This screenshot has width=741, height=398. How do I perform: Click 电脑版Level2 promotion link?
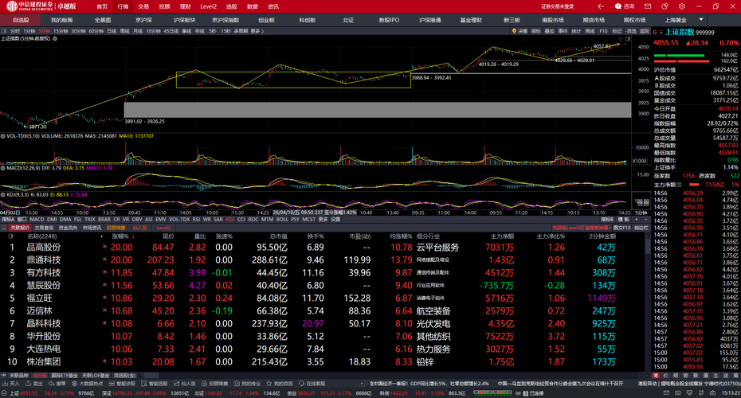(x=581, y=228)
